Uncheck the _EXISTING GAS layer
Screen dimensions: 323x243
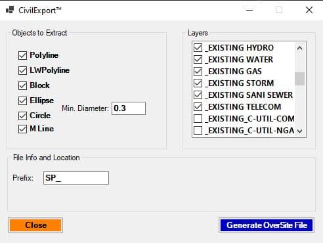[198, 72]
